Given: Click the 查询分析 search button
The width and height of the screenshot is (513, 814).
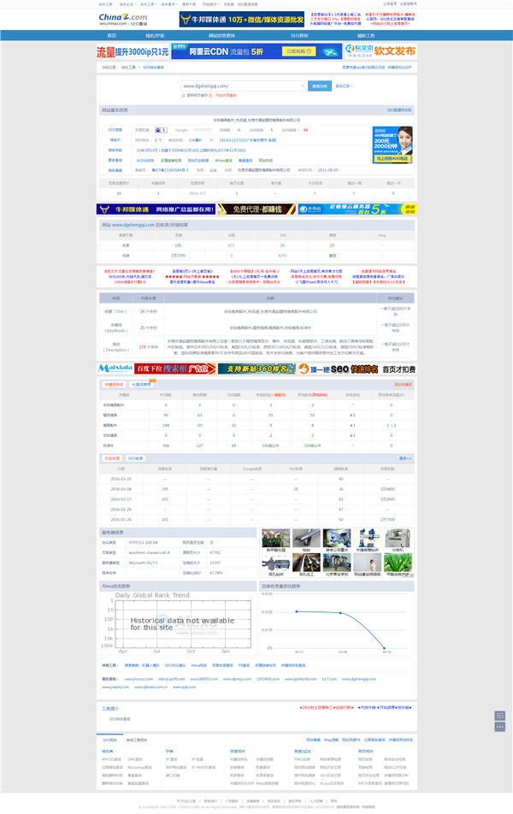Looking at the screenshot, I should 320,86.
